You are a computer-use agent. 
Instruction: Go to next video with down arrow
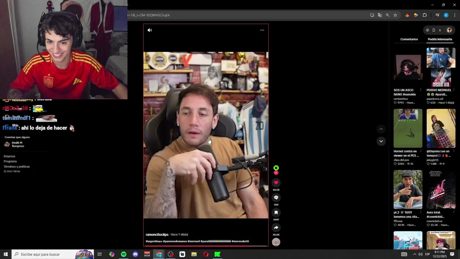click(381, 141)
